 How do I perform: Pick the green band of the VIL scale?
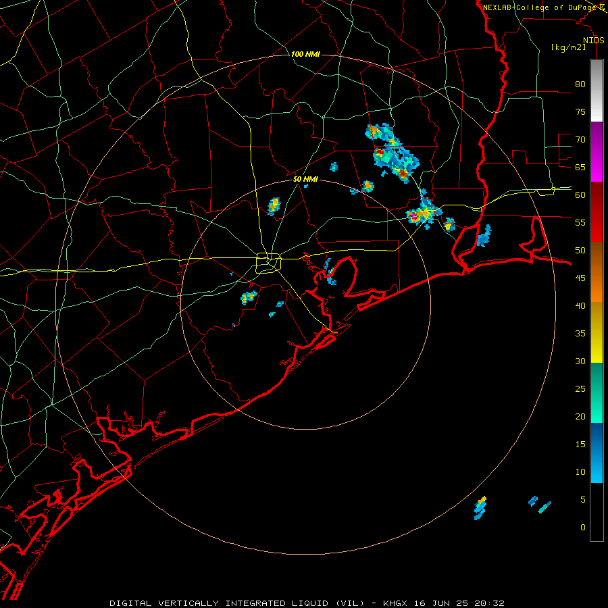coord(597,392)
